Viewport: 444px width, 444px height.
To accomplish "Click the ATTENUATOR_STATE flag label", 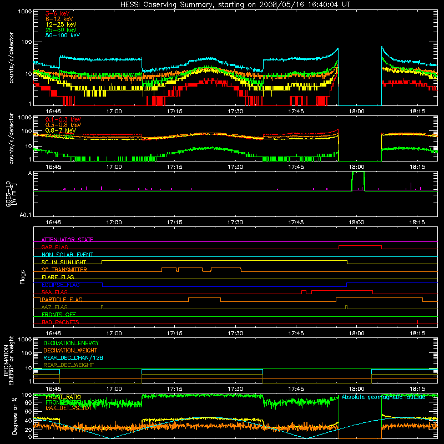I will 67,240.
